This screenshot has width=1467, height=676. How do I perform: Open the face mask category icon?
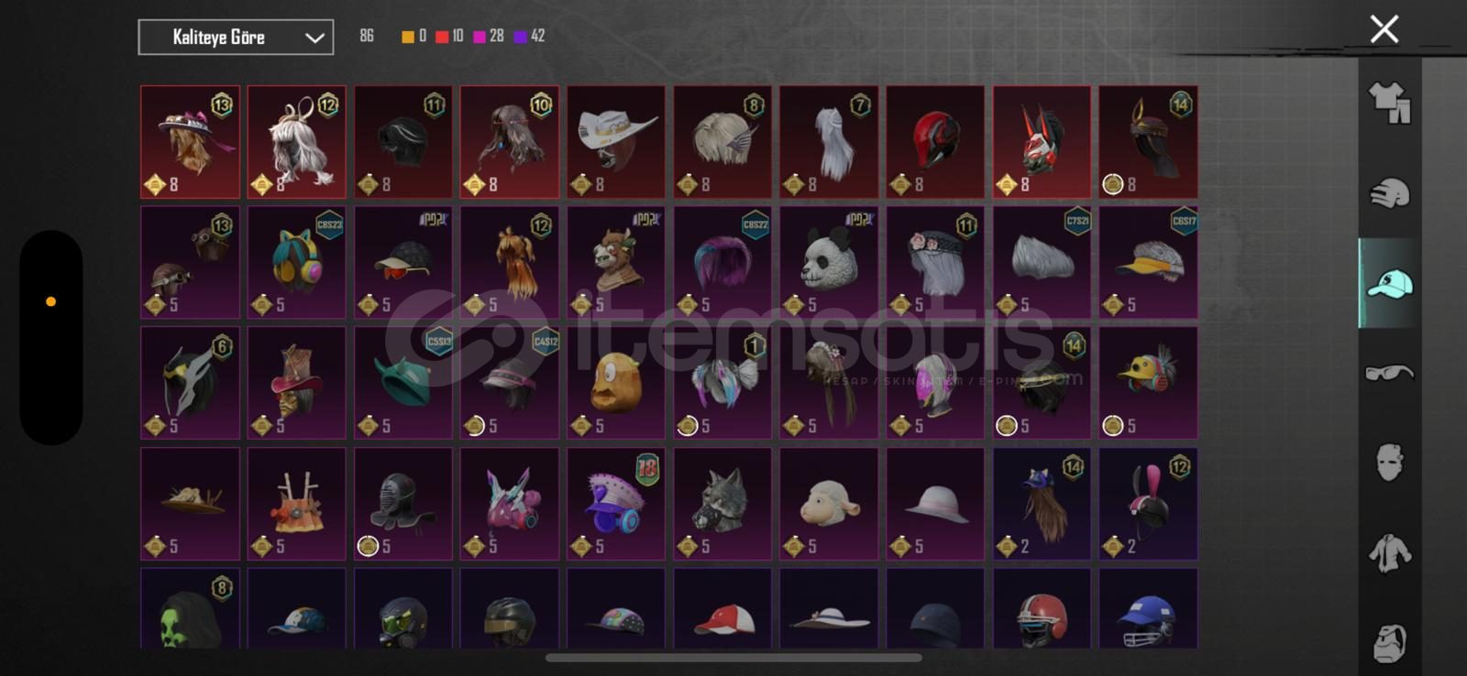coord(1390,463)
